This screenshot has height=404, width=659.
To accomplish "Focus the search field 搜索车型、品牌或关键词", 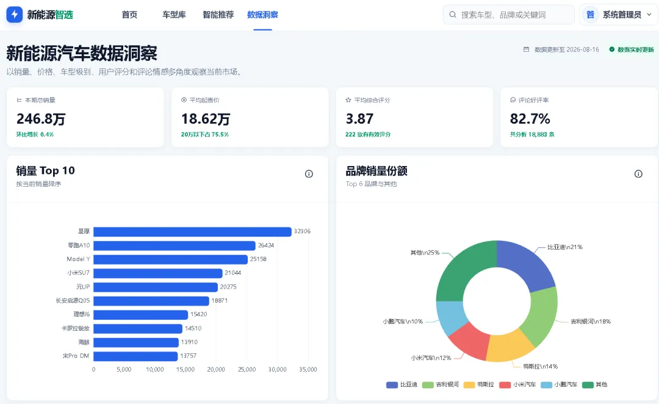I will tap(508, 15).
